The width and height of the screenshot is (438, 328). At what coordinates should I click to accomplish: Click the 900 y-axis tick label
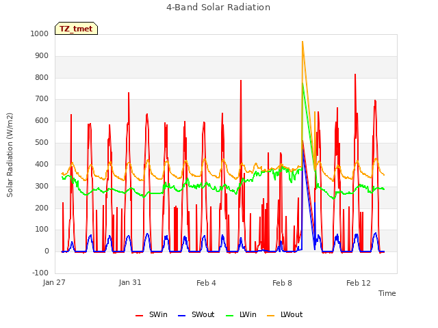[x=42, y=56]
